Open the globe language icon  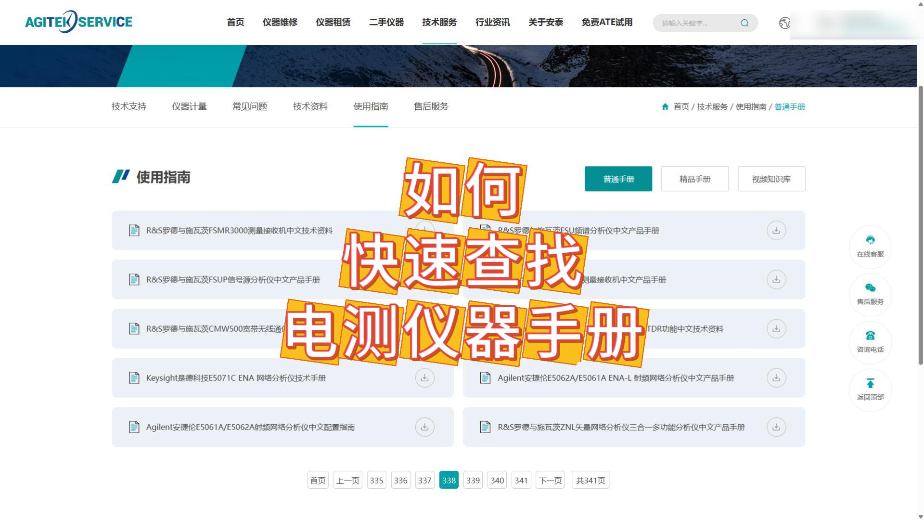[x=784, y=23]
